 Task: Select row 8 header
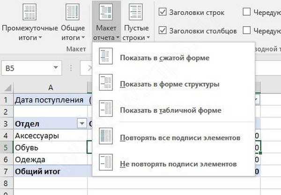coord(6,183)
